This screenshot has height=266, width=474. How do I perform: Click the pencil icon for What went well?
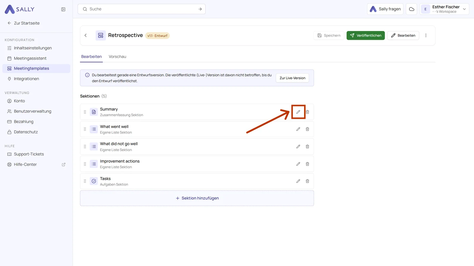pos(298,129)
